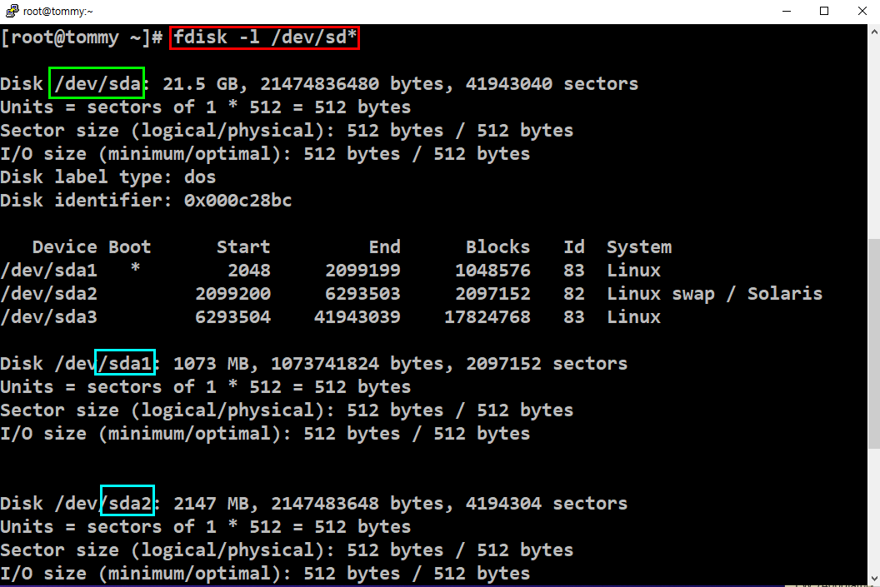Click the PuTTY icon in title bar
The height and width of the screenshot is (587, 880).
coord(12,11)
